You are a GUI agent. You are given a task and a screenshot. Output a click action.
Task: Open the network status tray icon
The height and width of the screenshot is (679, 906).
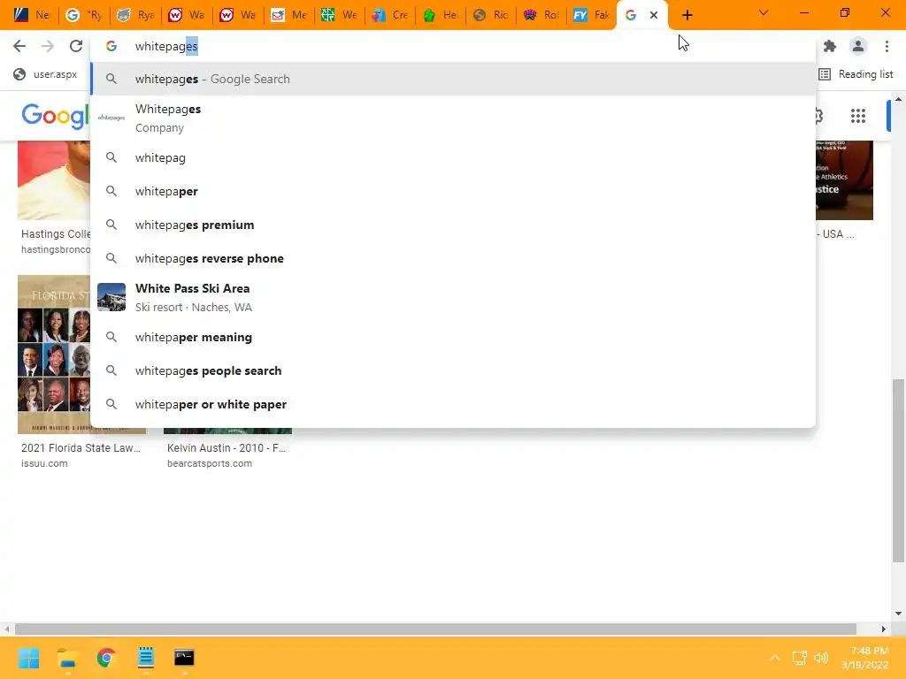click(800, 658)
